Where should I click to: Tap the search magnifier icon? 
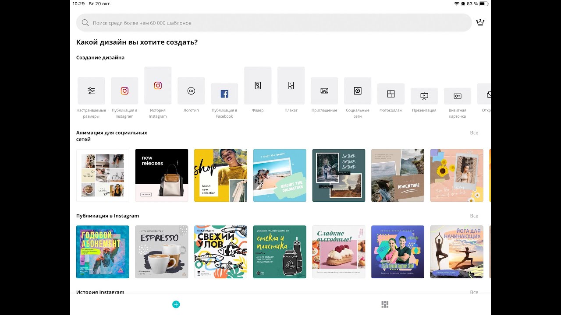(x=85, y=23)
